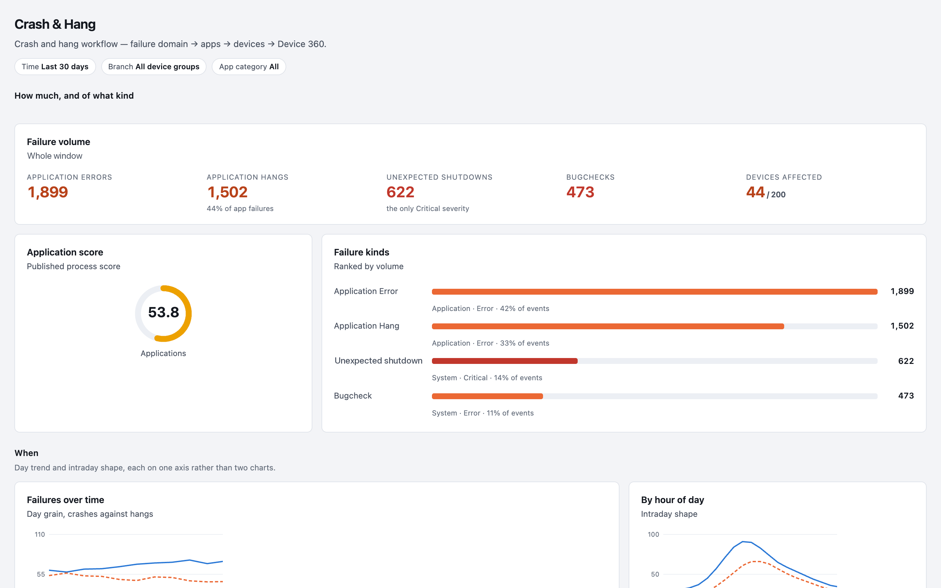Image resolution: width=941 pixels, height=588 pixels.
Task: Click the Failure volume card heading
Action: click(58, 142)
